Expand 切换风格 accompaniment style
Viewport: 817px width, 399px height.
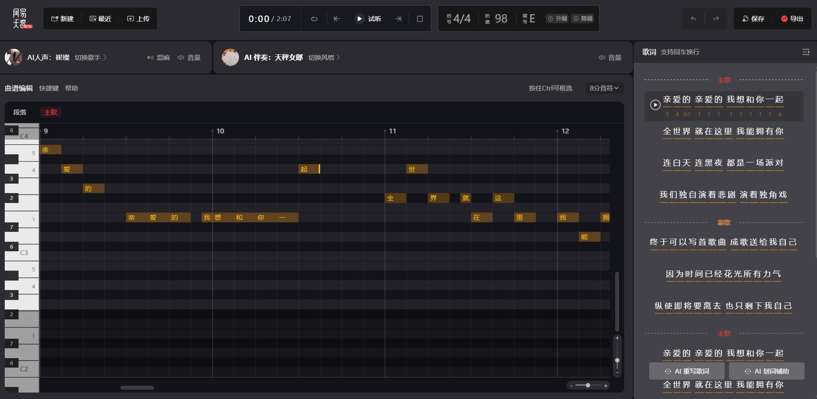[x=324, y=57]
